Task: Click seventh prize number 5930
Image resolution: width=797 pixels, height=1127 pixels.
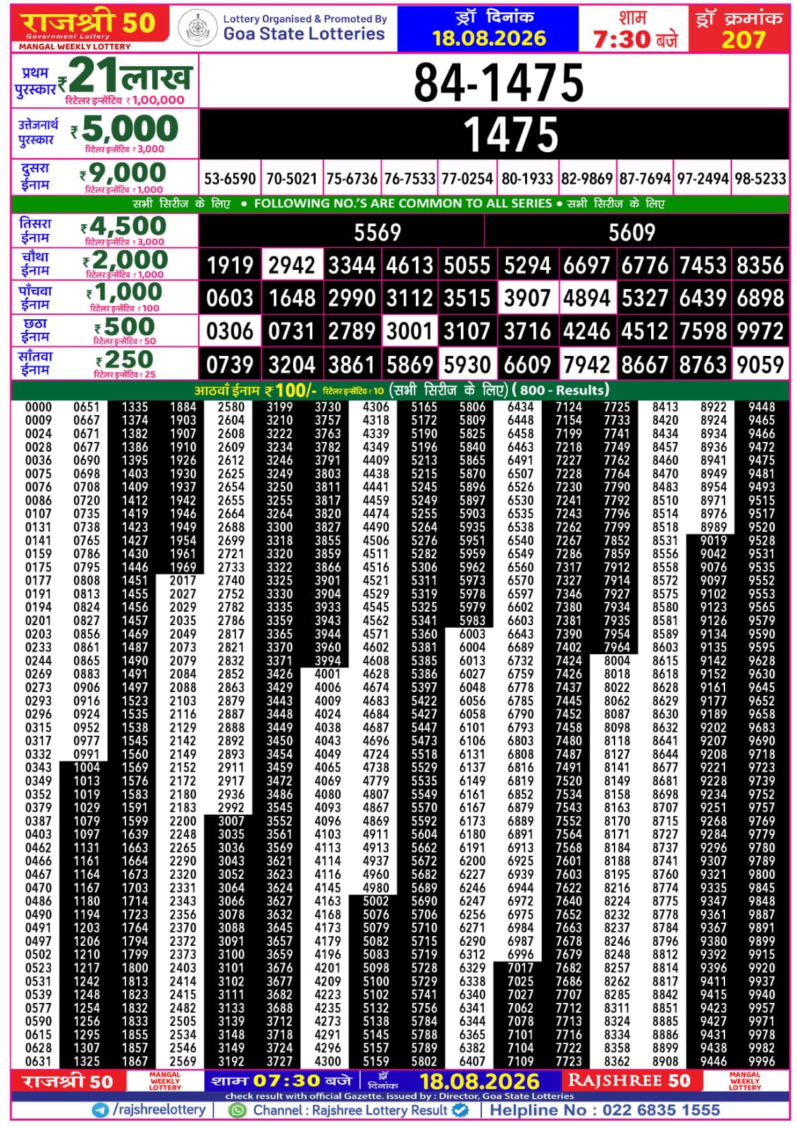Action: pos(467,364)
